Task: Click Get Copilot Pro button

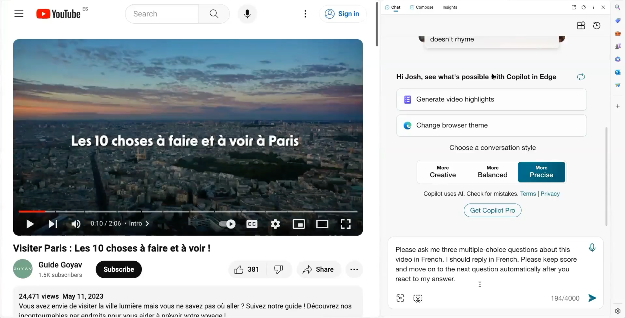Action: (x=492, y=211)
